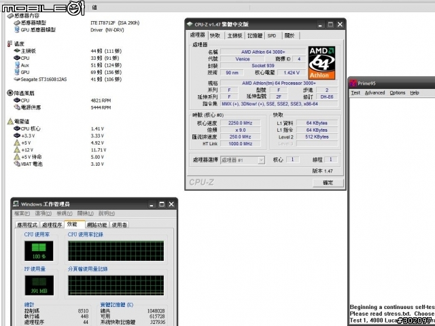Click CPU temperature chip icon

coord(17,58)
